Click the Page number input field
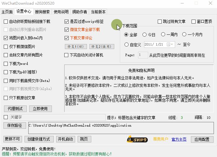 pyautogui.click(x=143, y=55)
